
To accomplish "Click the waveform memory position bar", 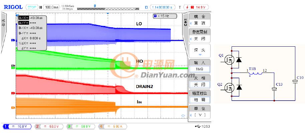I will coord(108,9).
